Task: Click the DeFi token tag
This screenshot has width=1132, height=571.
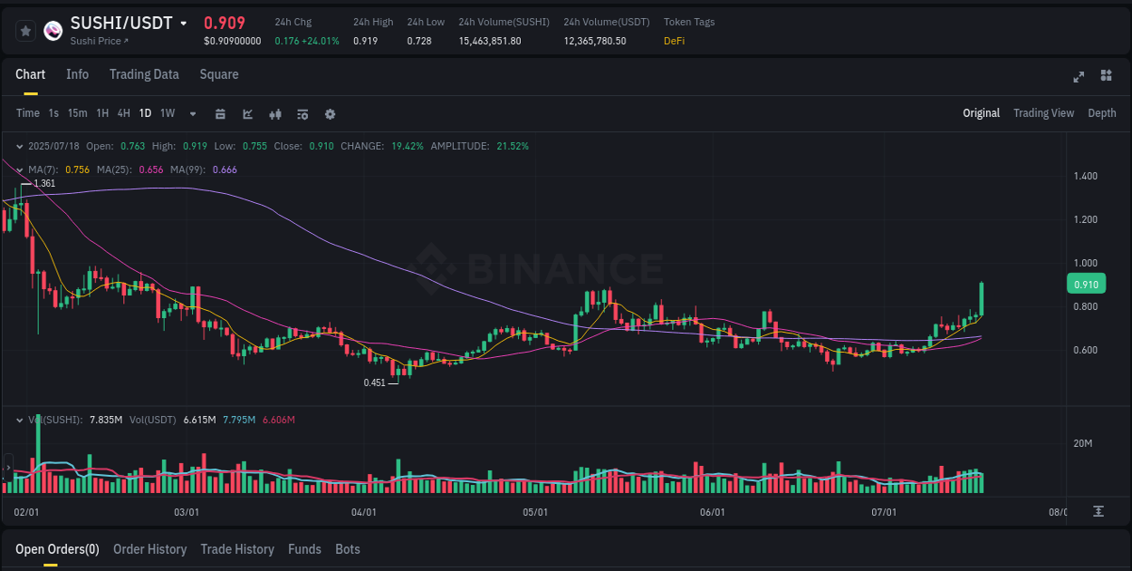Action: pos(674,41)
